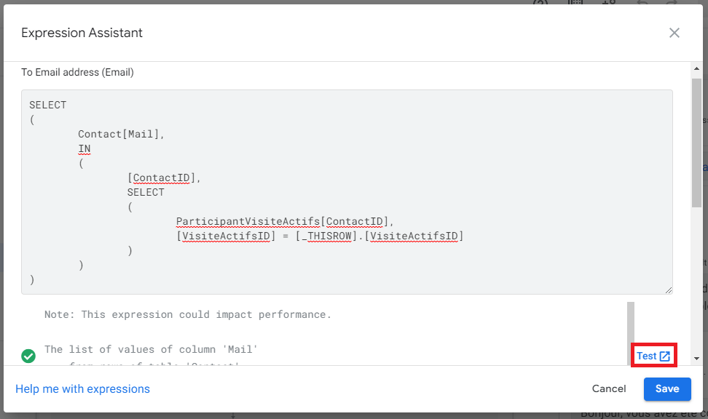Click the dialog scrollbar up arrow

(696, 68)
